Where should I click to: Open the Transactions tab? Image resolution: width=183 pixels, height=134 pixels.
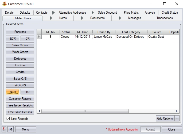pyautogui.click(x=165, y=18)
